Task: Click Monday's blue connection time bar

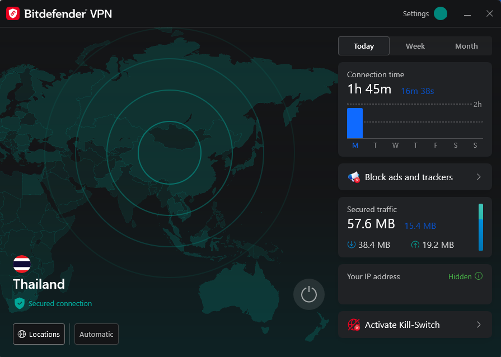Action: (x=355, y=123)
